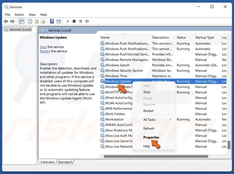Click the Pause Service toolbar icon
Viewport: 234px width, 174px height.
[81, 21]
